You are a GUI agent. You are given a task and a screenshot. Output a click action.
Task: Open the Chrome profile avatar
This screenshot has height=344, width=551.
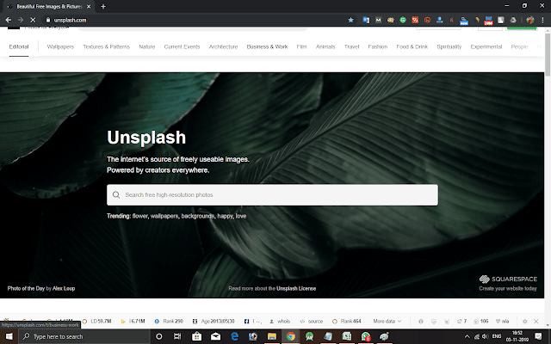click(x=530, y=20)
